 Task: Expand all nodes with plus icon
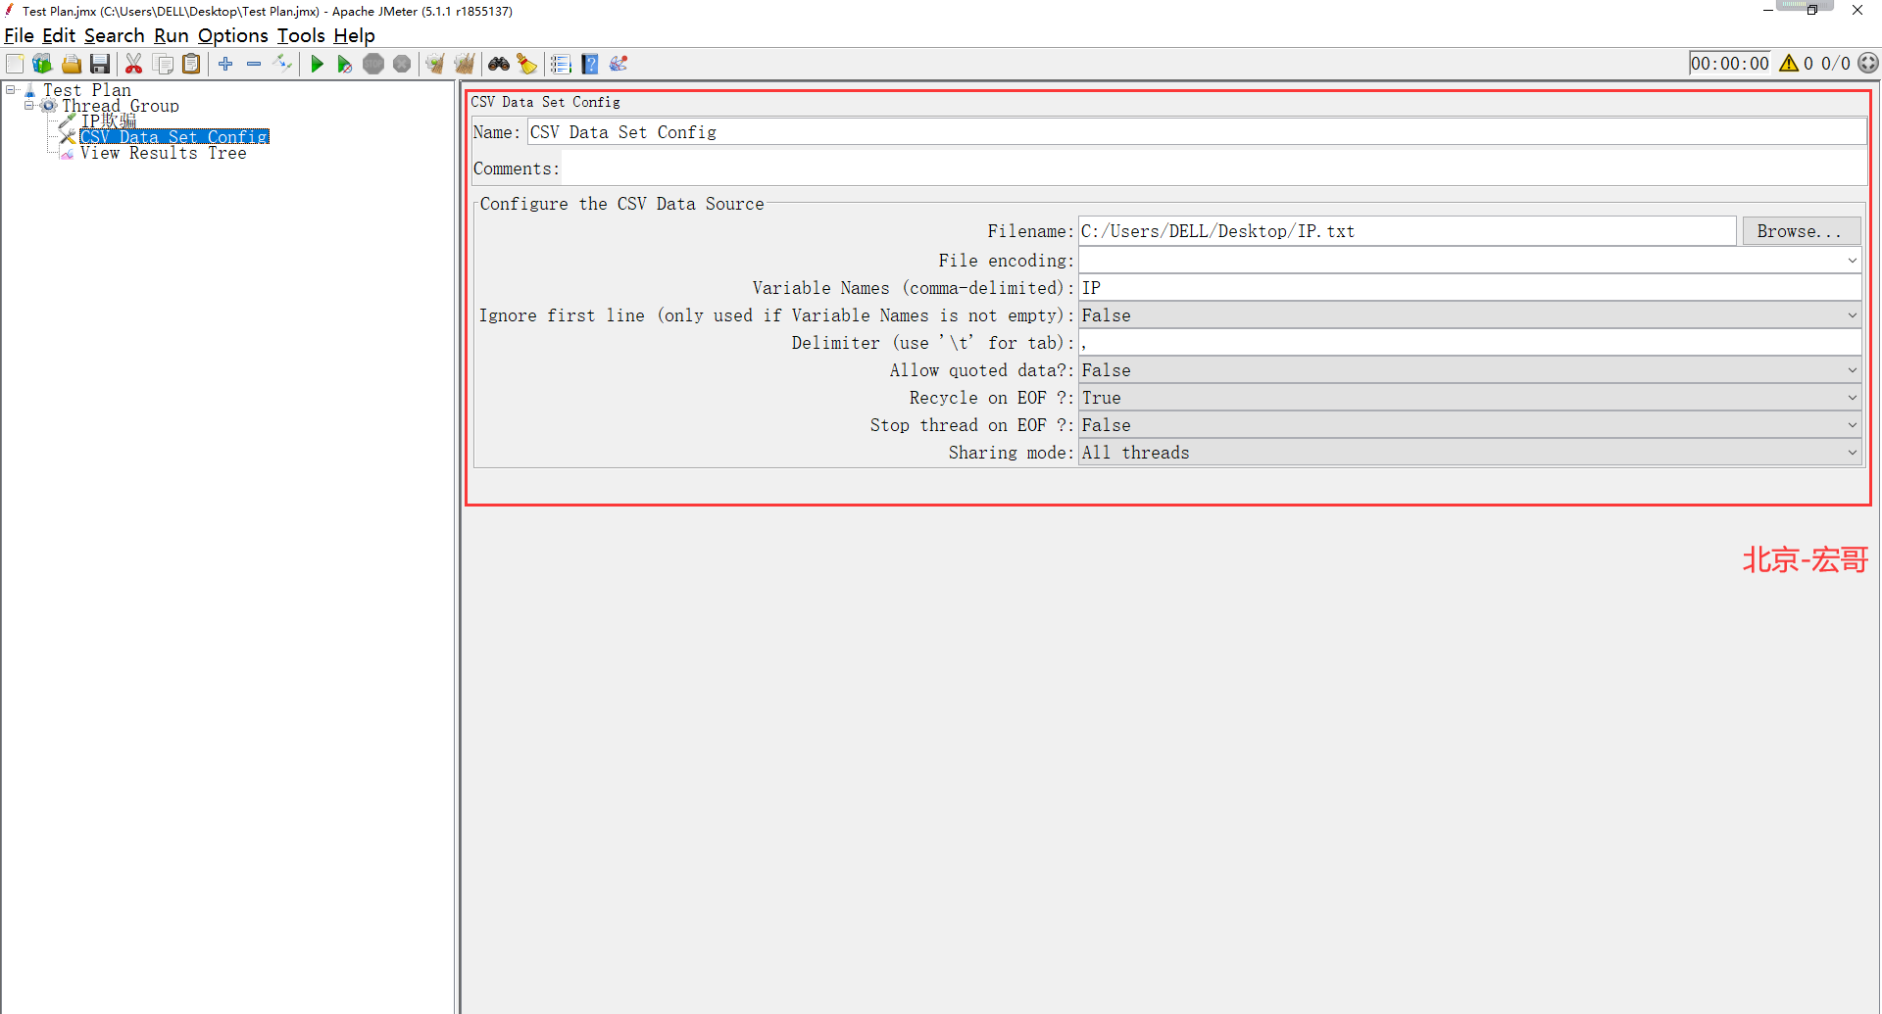coord(225,64)
